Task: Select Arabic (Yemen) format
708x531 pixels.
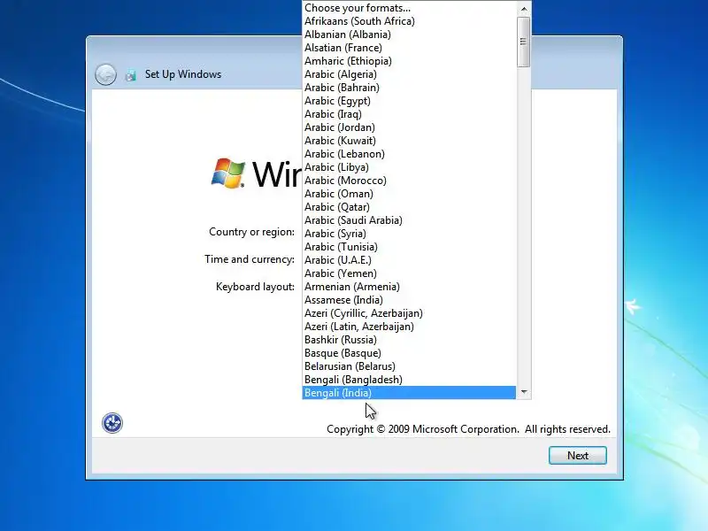Action: coord(409,273)
